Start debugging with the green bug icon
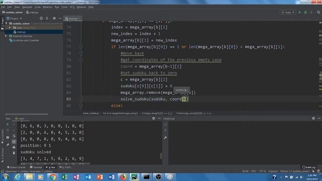This screenshot has width=322, height=181. click(305, 12)
